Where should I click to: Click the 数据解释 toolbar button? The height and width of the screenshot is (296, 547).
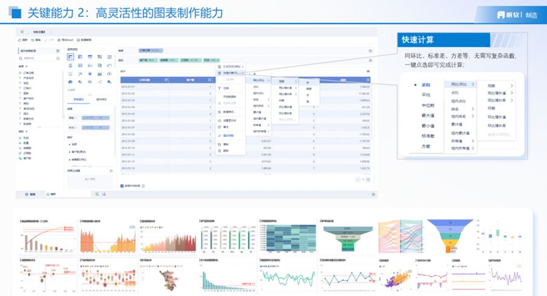(x=84, y=40)
